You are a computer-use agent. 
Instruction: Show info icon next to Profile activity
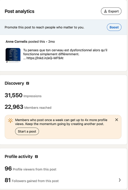tap(36, 156)
